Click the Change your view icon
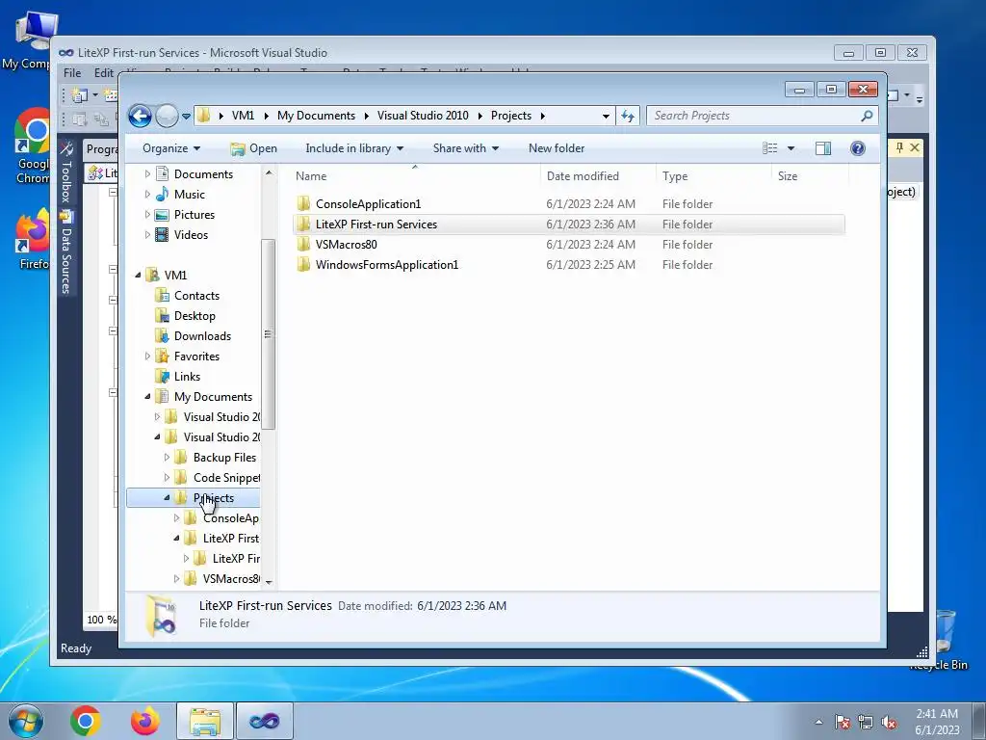The width and height of the screenshot is (986, 740). click(x=769, y=148)
